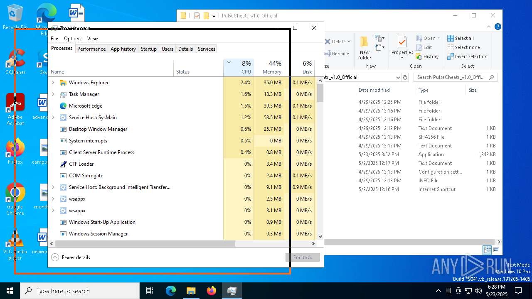Click Task Manager horizontal scrollbar thumb
Image resolution: width=532 pixels, height=299 pixels.
pos(145,244)
